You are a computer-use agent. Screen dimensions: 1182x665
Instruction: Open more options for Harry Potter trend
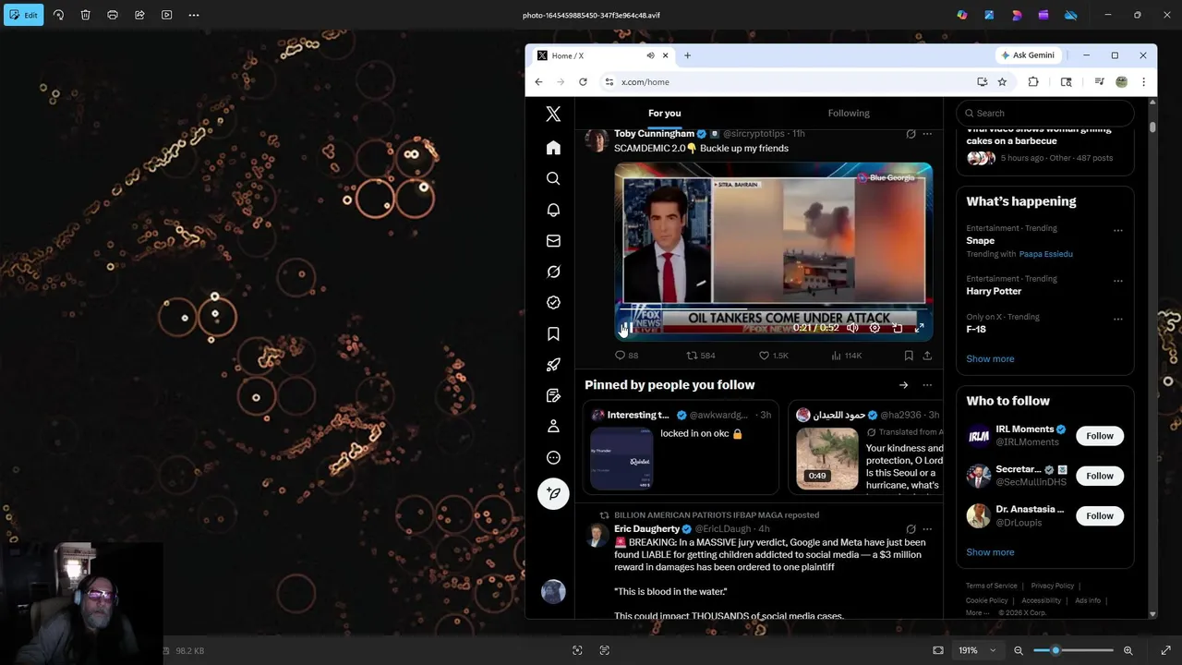click(x=1117, y=281)
